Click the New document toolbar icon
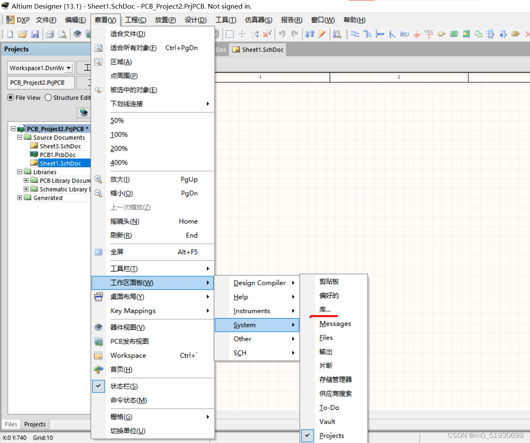 point(10,34)
